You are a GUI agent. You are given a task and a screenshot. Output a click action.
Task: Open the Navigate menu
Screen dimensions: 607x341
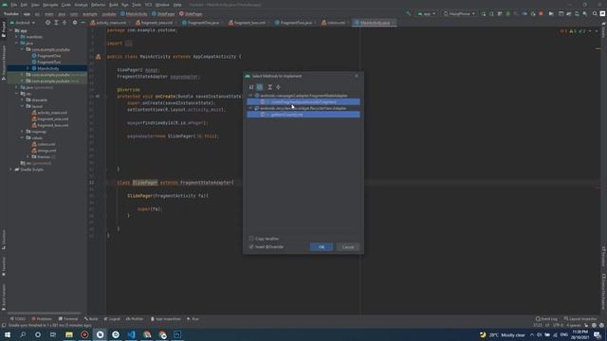click(50, 5)
